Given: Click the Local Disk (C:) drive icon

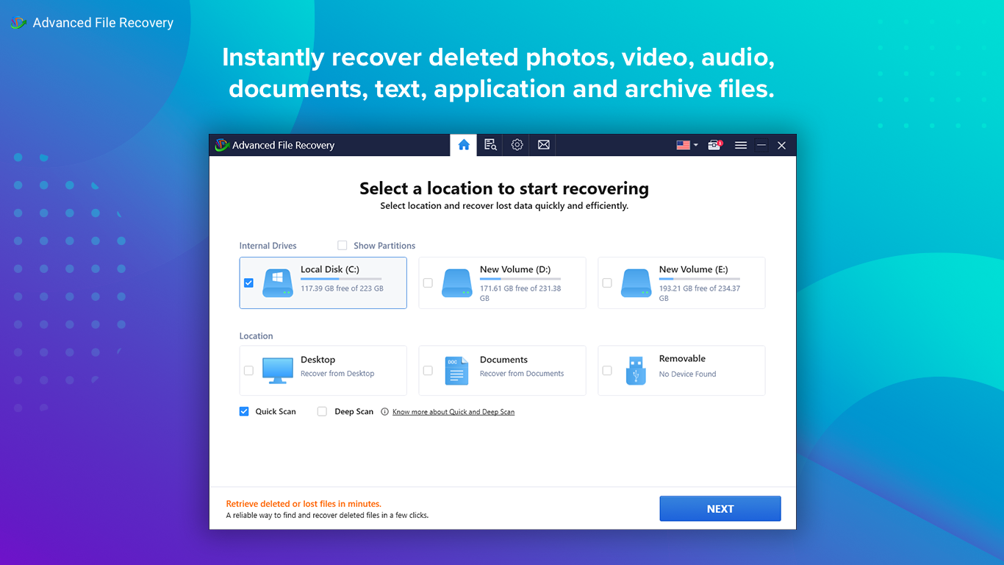Looking at the screenshot, I should 277,282.
